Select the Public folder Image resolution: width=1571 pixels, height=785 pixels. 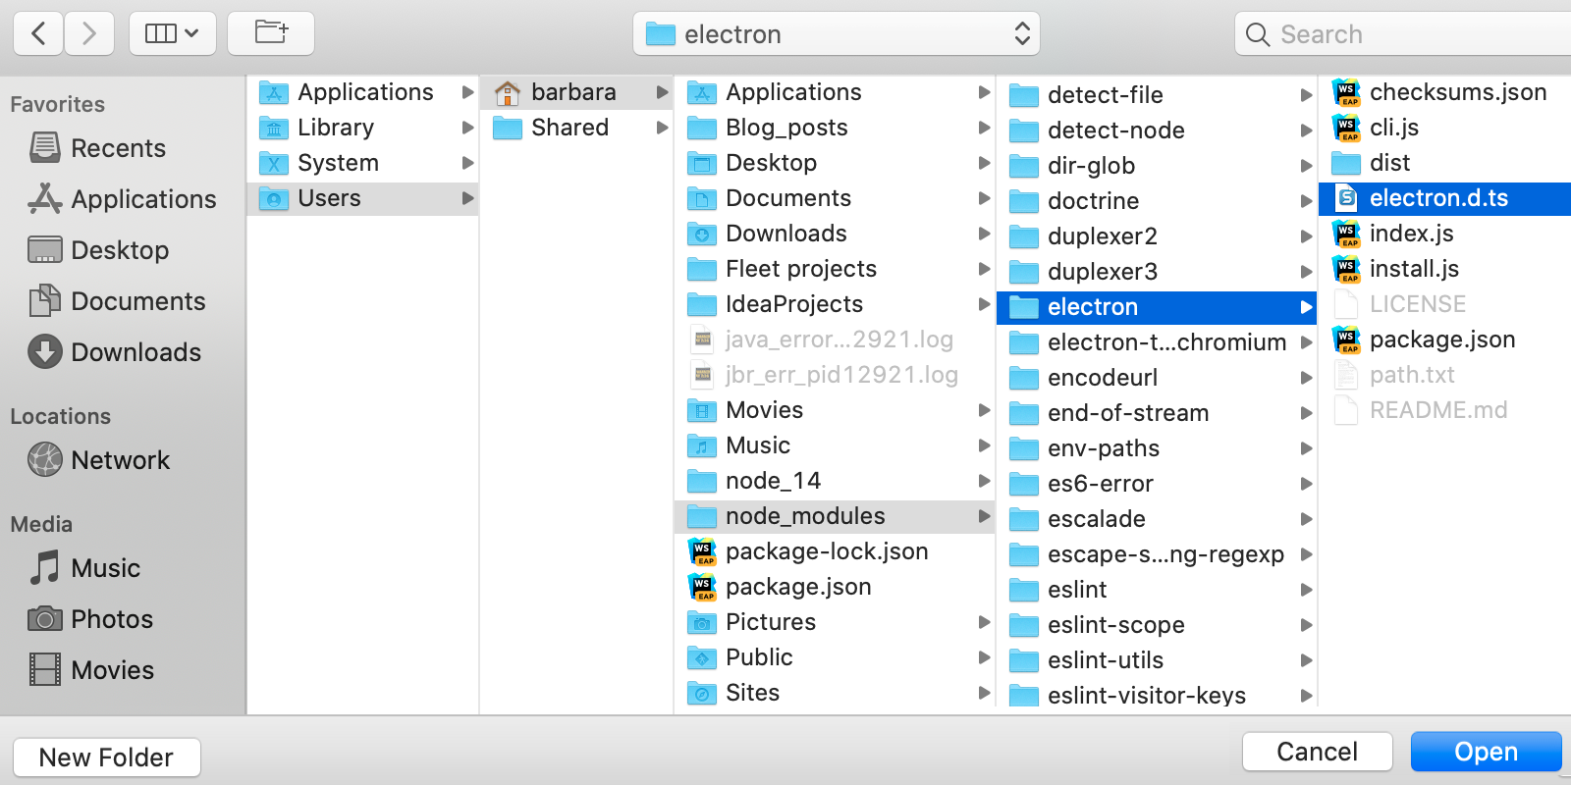835,657
